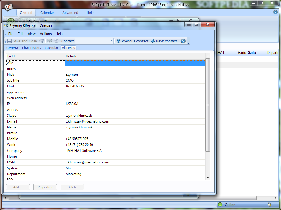Click the blue down arrow Next contact icon

[x=153, y=41]
